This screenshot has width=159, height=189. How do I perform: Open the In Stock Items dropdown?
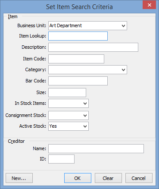click(x=69, y=103)
